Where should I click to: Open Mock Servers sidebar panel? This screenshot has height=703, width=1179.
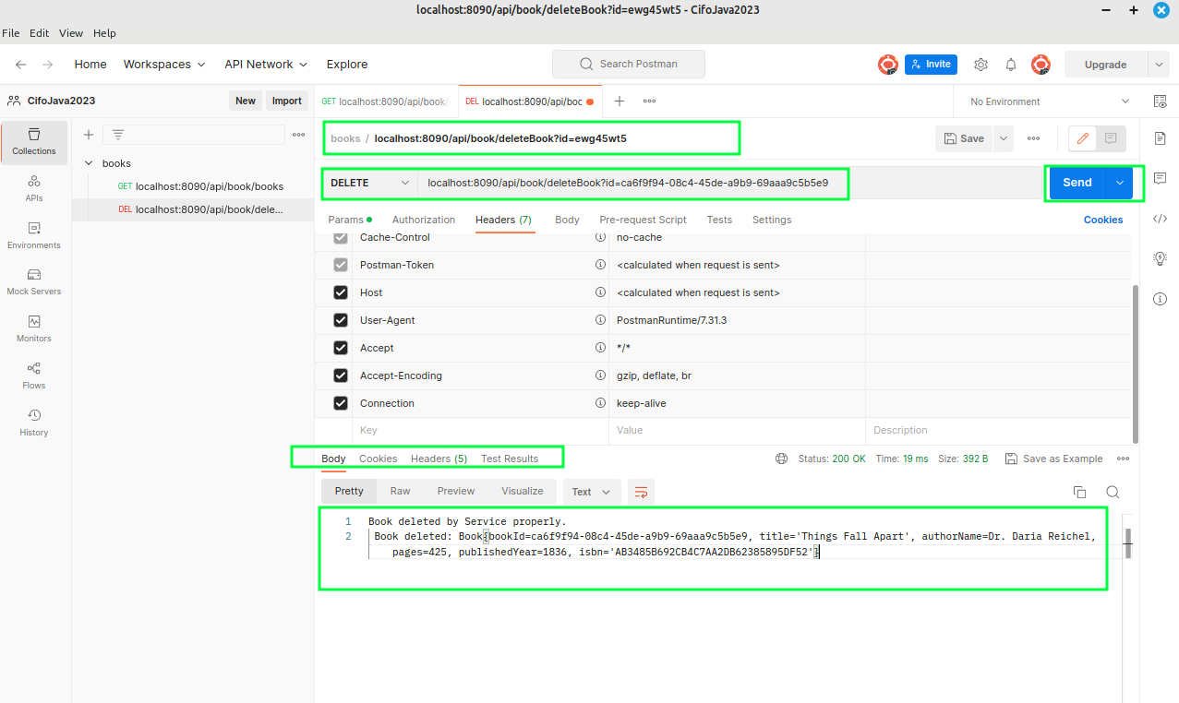(x=34, y=282)
